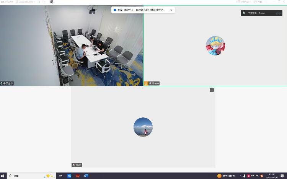Select the conference room video feed
Screen dimensions: 287x179
coord(71,45)
